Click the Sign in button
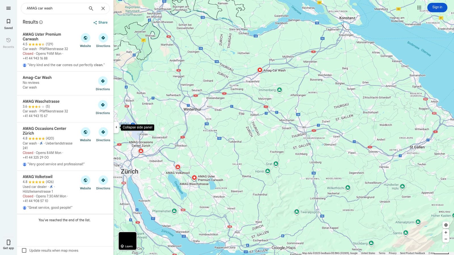This screenshot has height=255, width=454. [x=437, y=7]
